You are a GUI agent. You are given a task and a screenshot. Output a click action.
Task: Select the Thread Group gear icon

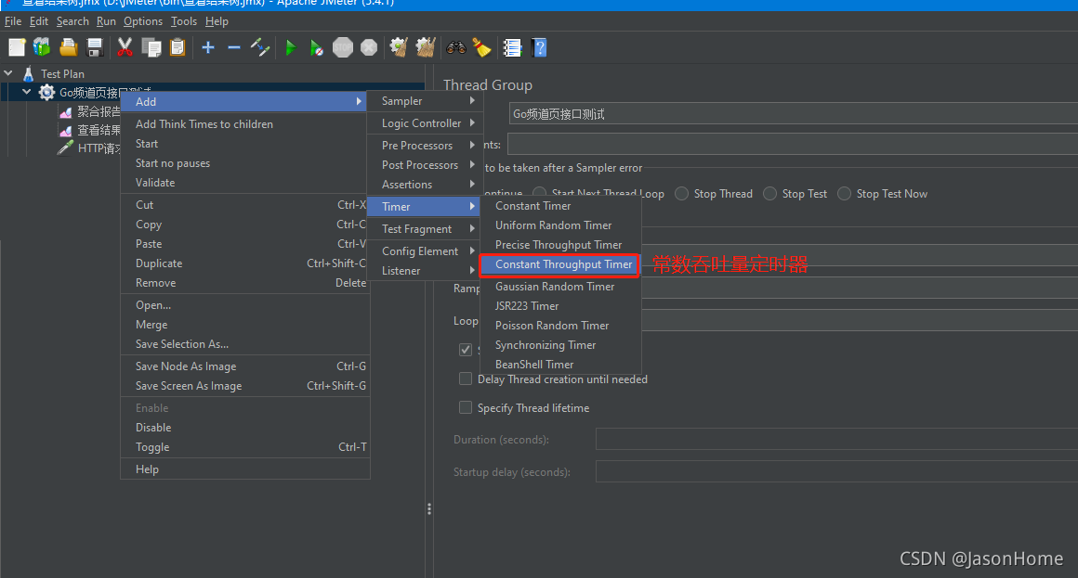(46, 92)
